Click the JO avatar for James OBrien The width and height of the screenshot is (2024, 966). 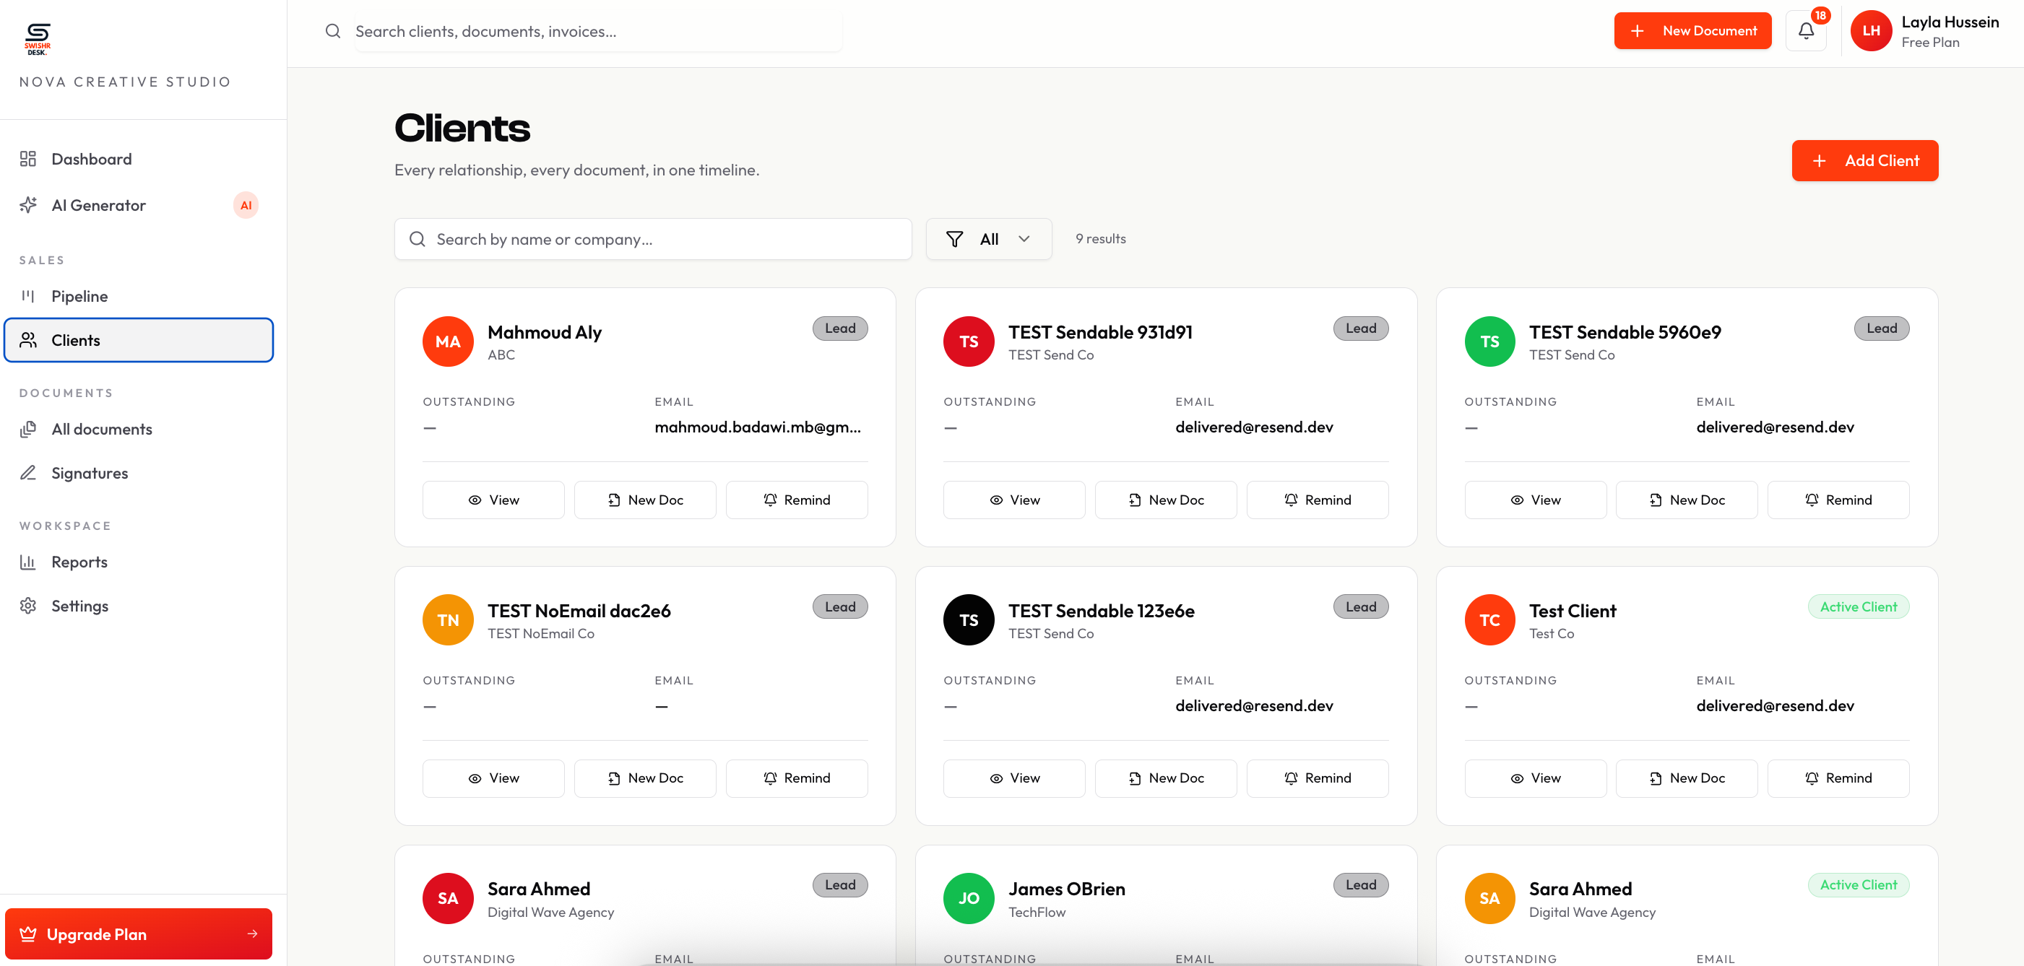(x=969, y=897)
